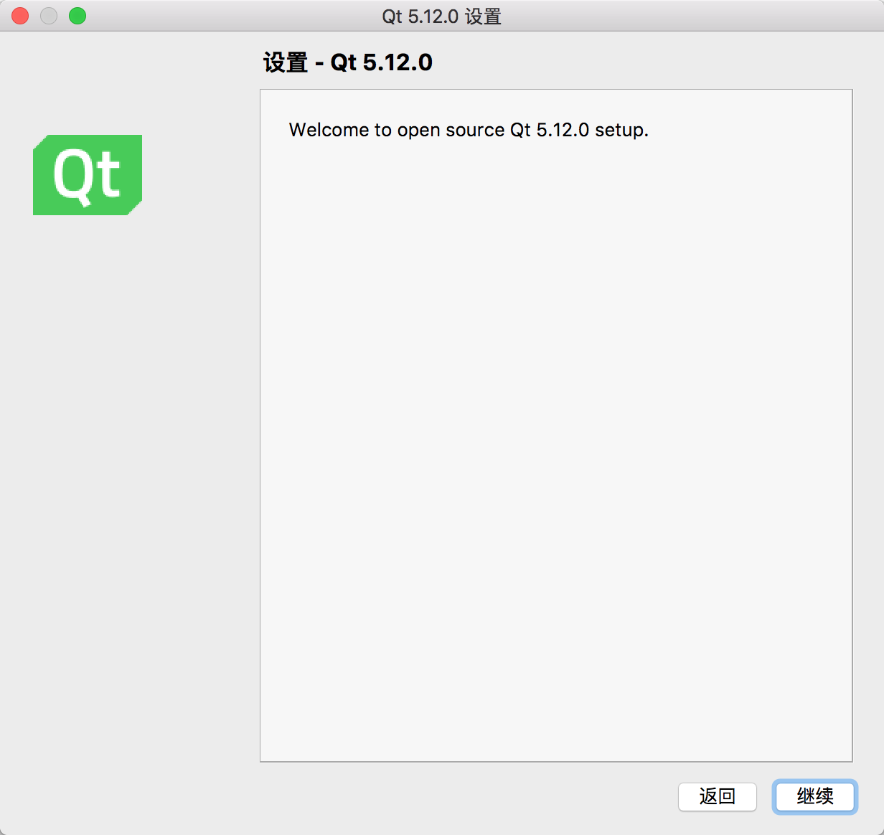Click the green zoom window button

(x=77, y=16)
